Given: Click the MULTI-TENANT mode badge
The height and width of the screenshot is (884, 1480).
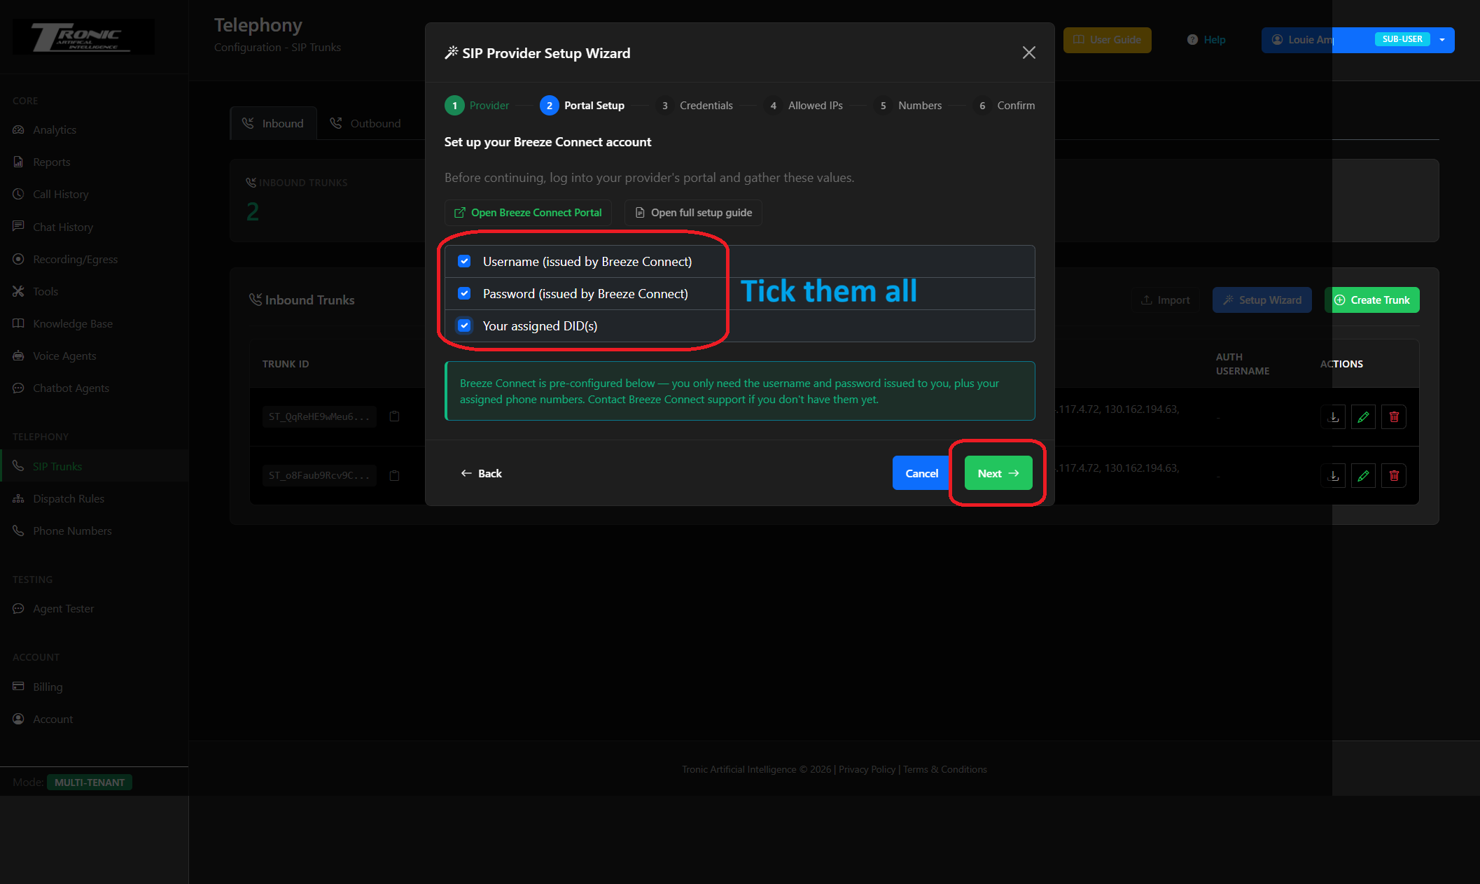Looking at the screenshot, I should (x=90, y=783).
